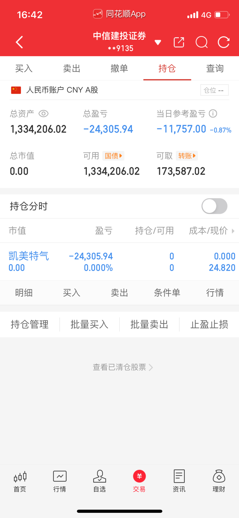Screen dimensions: 239x518
Task: Switch to the 撤单 tab
Action: tap(119, 68)
